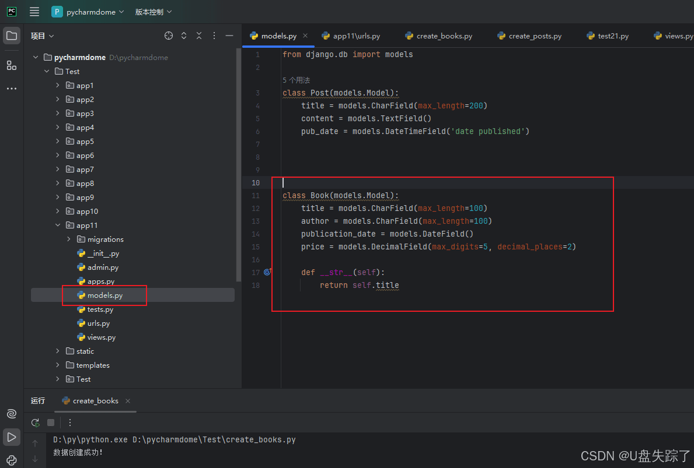Expand the static folder

tap(58, 351)
